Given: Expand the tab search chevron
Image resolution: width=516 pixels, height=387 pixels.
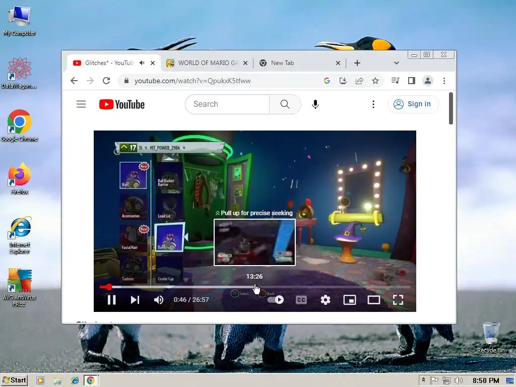Looking at the screenshot, I should coord(397,63).
